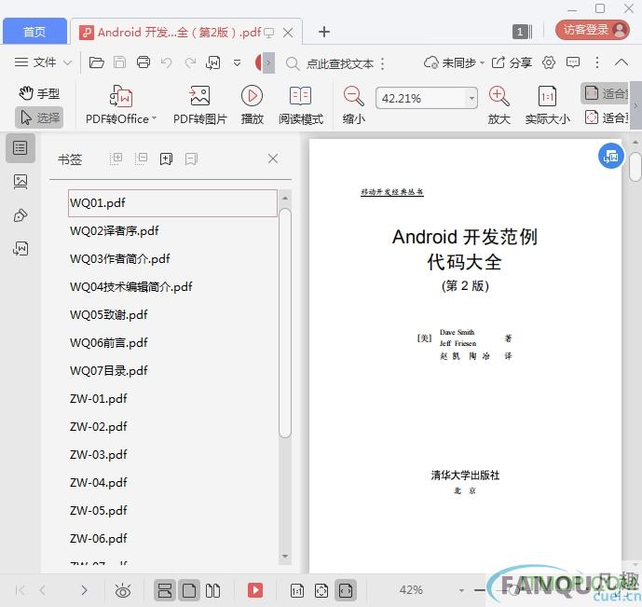Expand the quick access toolbar dropdown
This screenshot has height=607, width=642.
(237, 63)
